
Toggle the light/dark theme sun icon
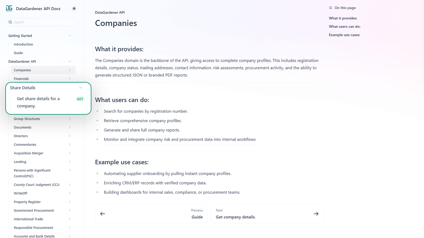[74, 9]
